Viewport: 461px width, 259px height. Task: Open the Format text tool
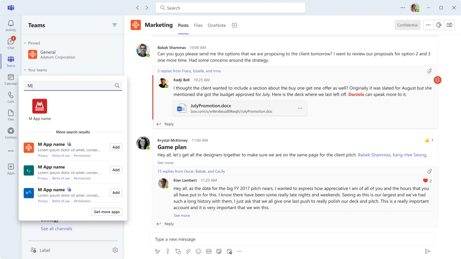click(157, 251)
